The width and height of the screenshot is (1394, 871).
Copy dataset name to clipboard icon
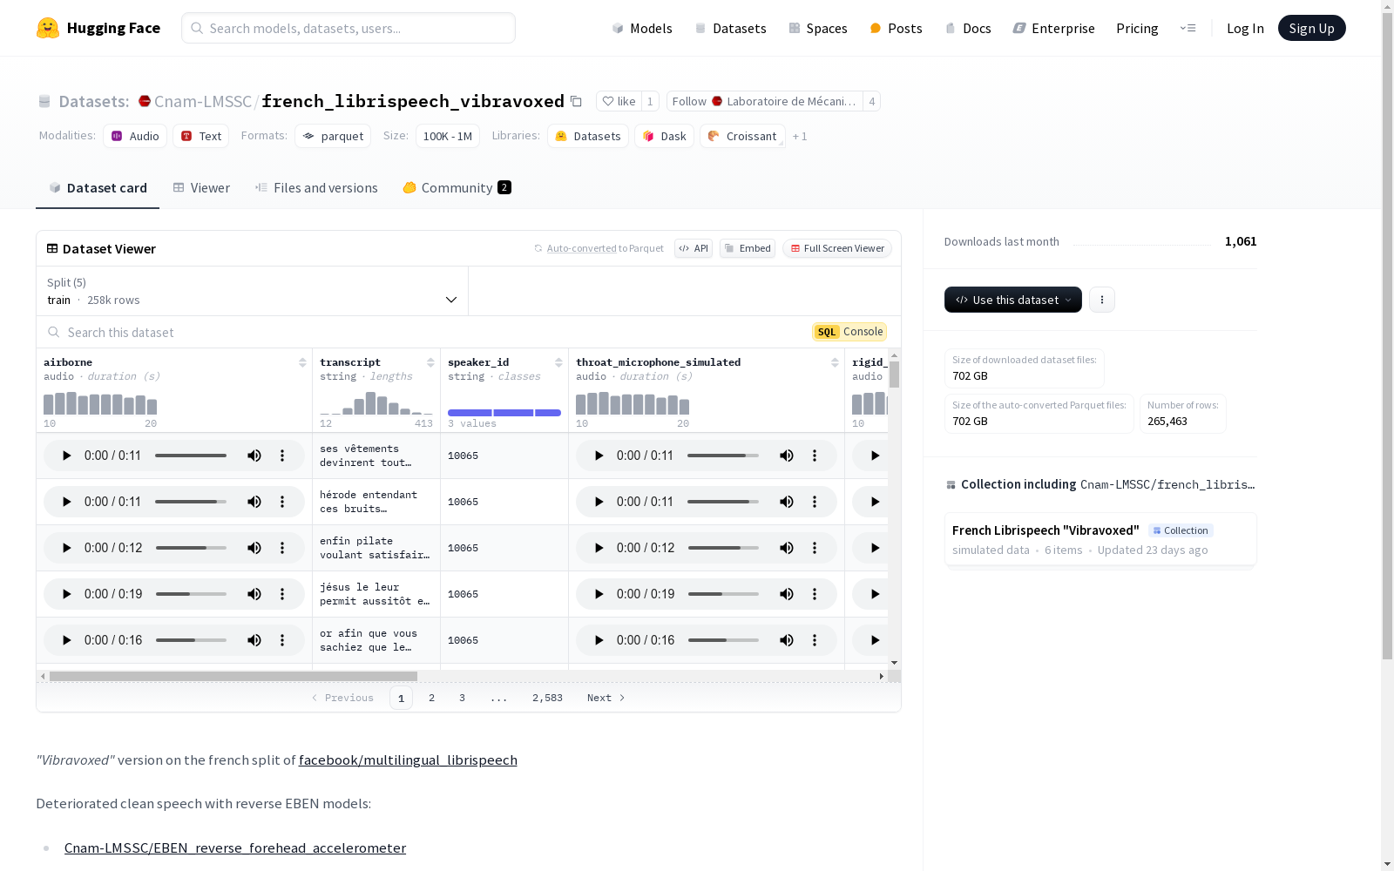tap(576, 101)
